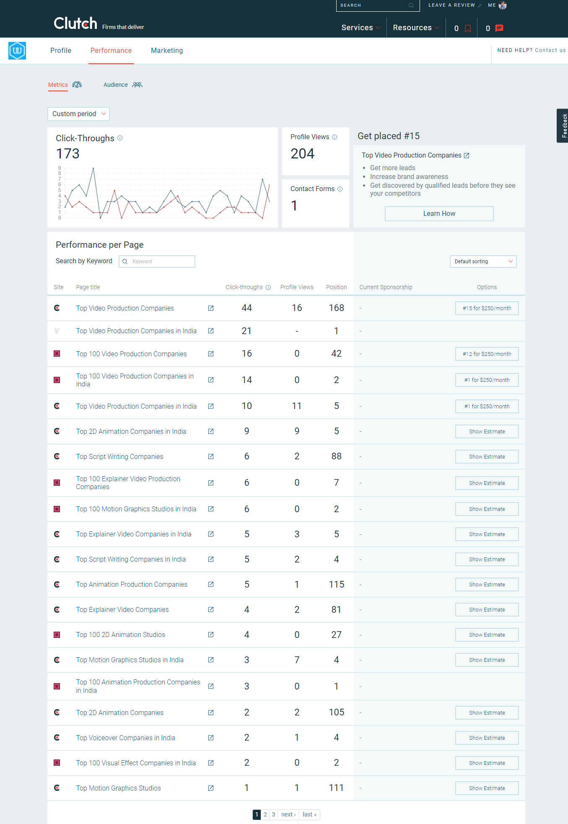
Task: Select the Performance tab
Action: pyautogui.click(x=111, y=51)
